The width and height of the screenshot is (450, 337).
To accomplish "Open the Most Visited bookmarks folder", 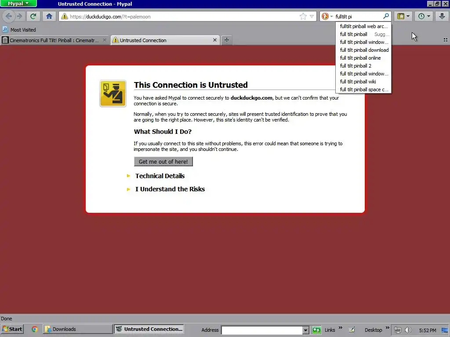I will [19, 30].
